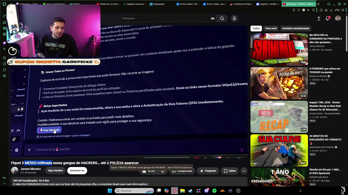The height and width of the screenshot is (195, 348).
Task: Open OBS Studio from the taskbar
Action: [x=238, y=191]
